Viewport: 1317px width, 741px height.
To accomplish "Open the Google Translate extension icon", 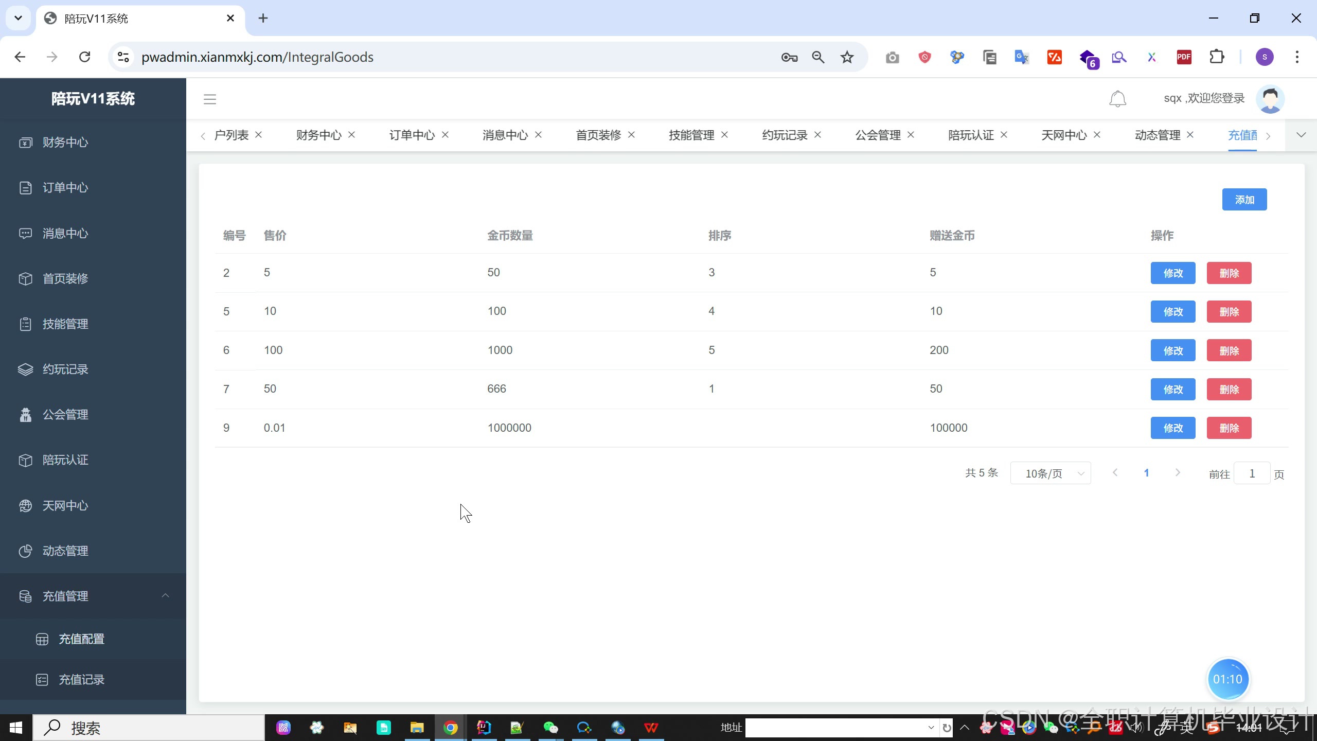I will click(1022, 57).
